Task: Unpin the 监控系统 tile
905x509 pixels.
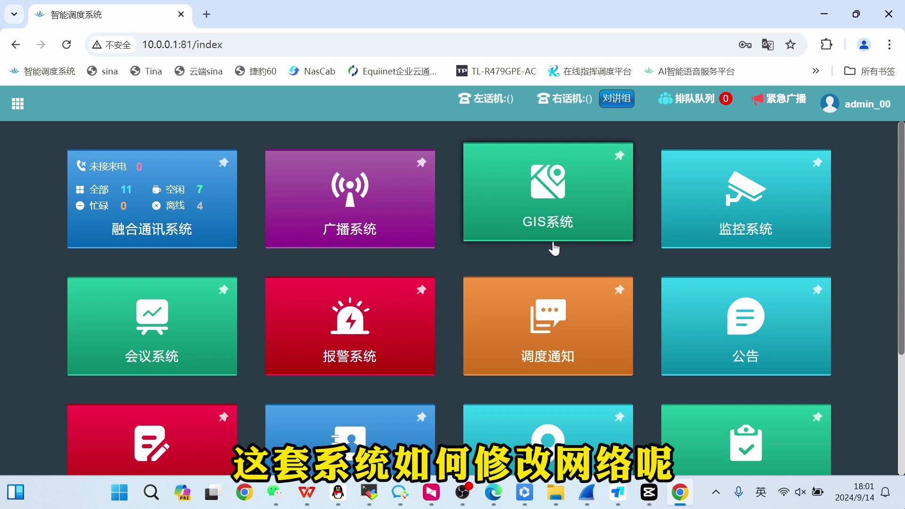Action: coord(817,162)
